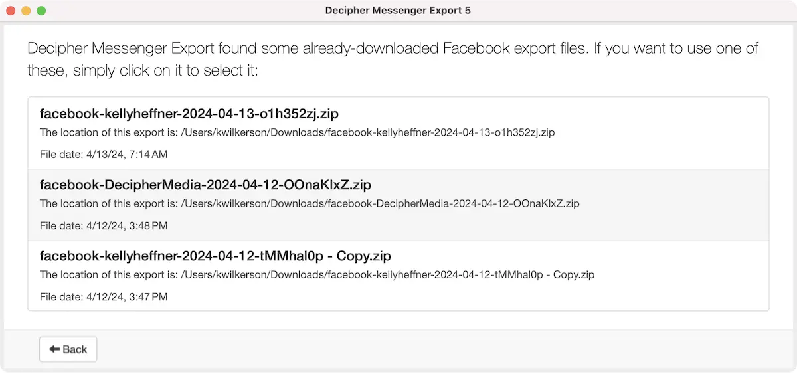Minimize the window using the yellow button
The width and height of the screenshot is (797, 374).
(26, 11)
